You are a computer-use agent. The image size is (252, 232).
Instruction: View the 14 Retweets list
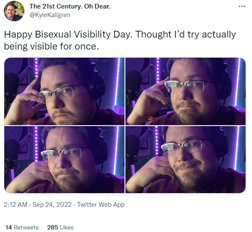click(22, 227)
